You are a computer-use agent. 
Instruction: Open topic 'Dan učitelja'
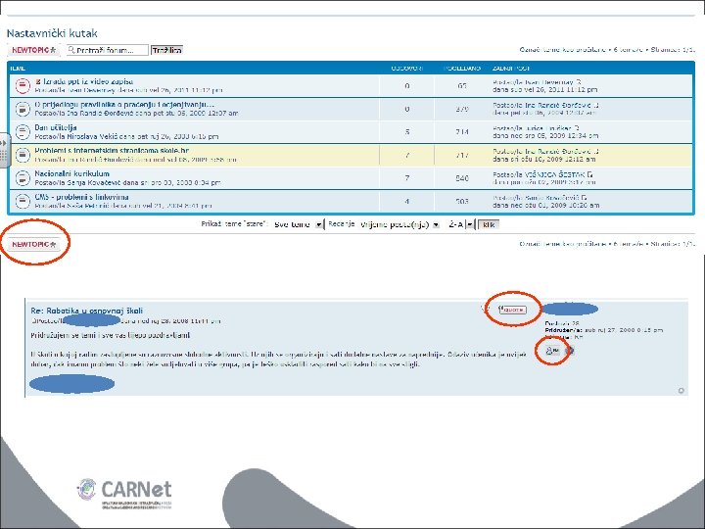pos(56,127)
